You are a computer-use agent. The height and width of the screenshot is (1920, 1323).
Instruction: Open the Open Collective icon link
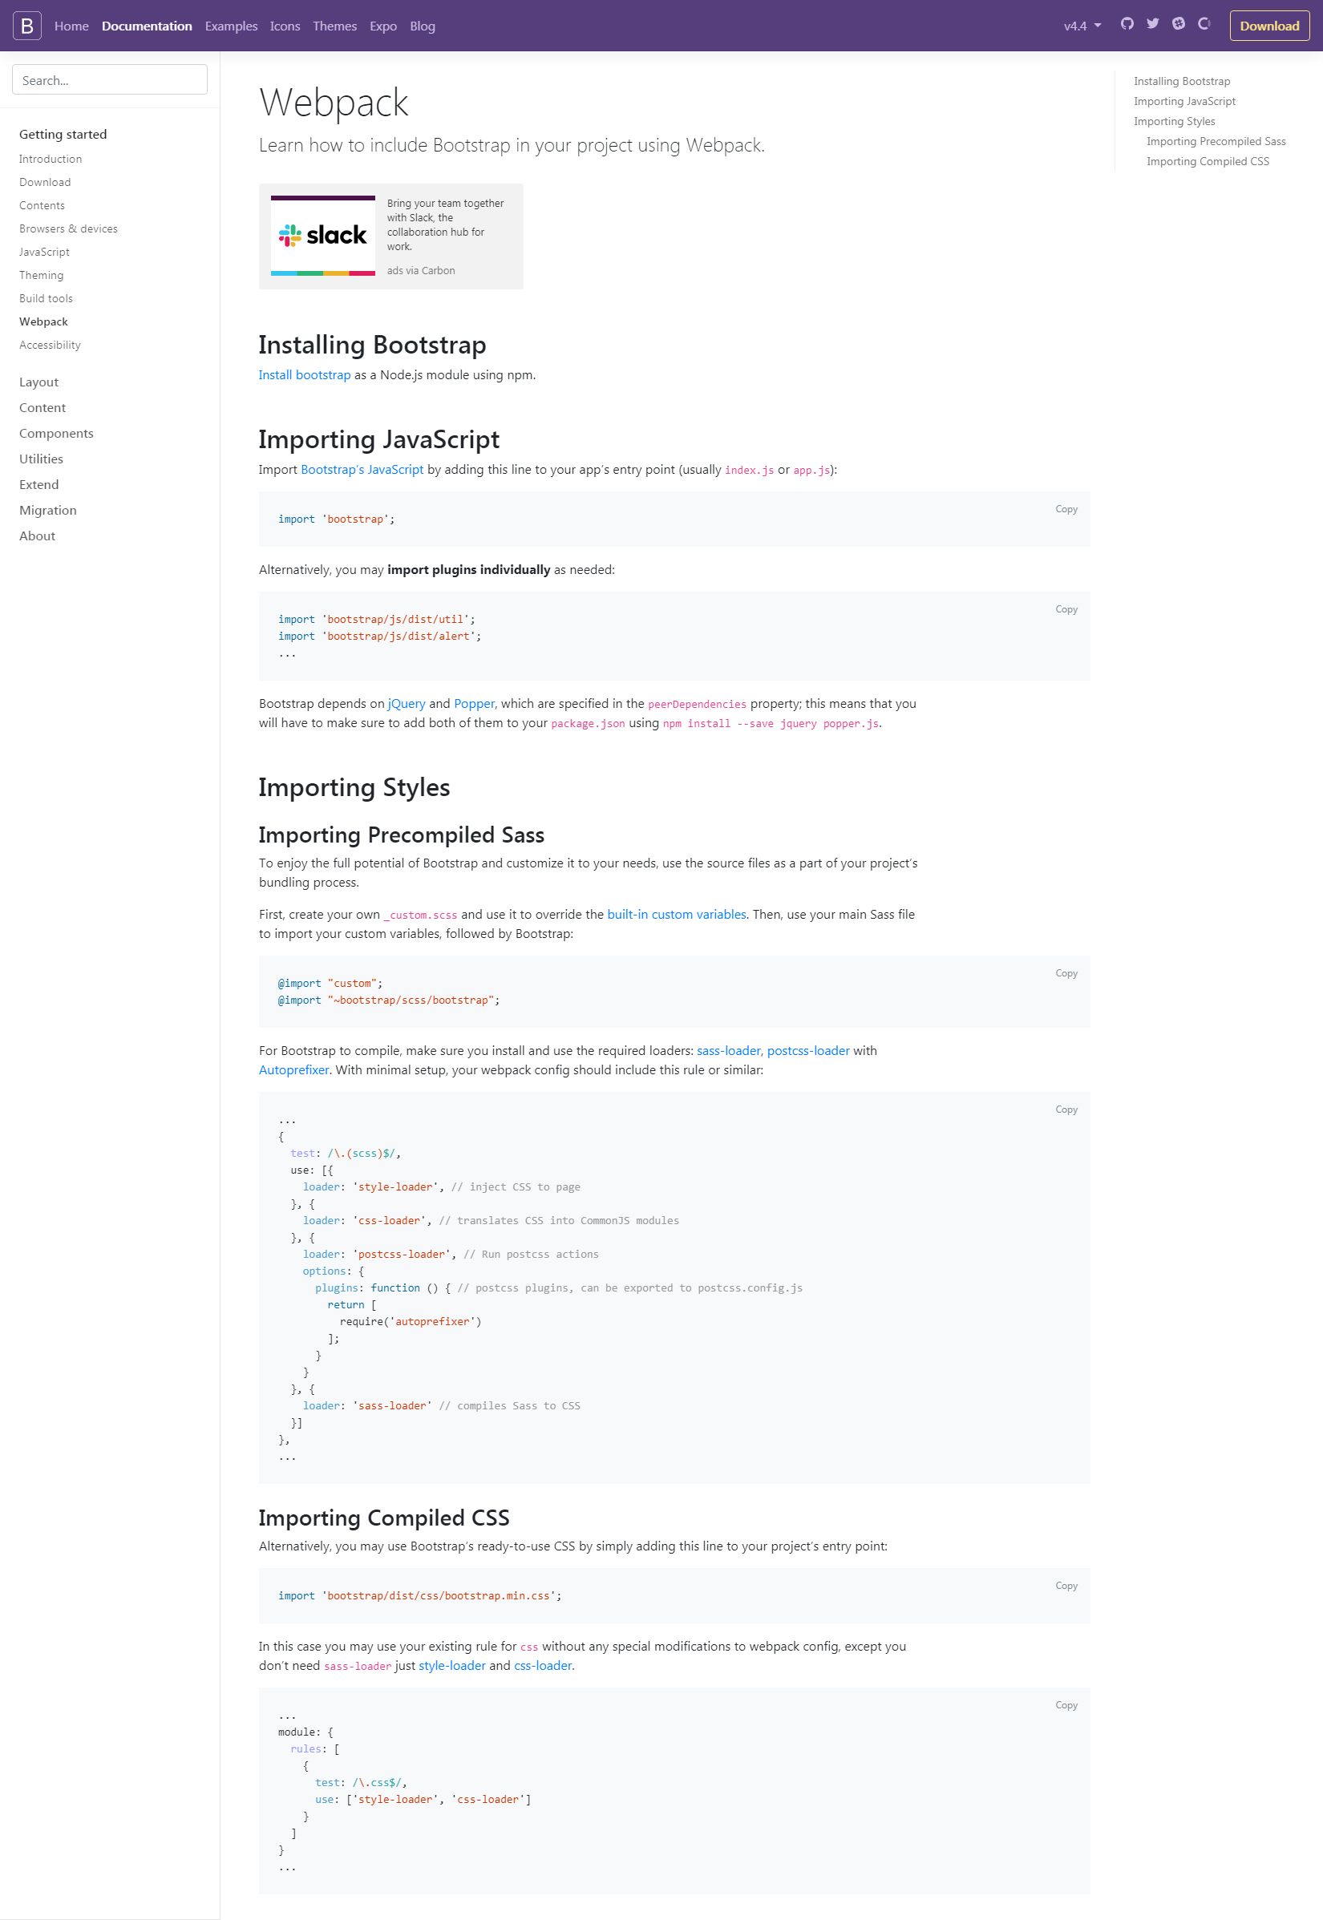pos(1204,24)
